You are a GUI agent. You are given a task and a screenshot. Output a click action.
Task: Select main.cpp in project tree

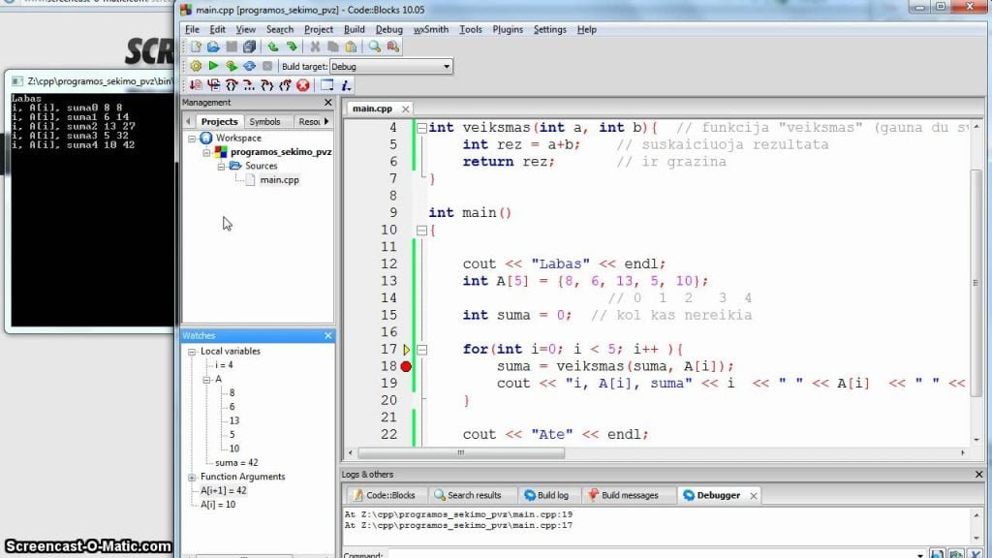click(279, 180)
